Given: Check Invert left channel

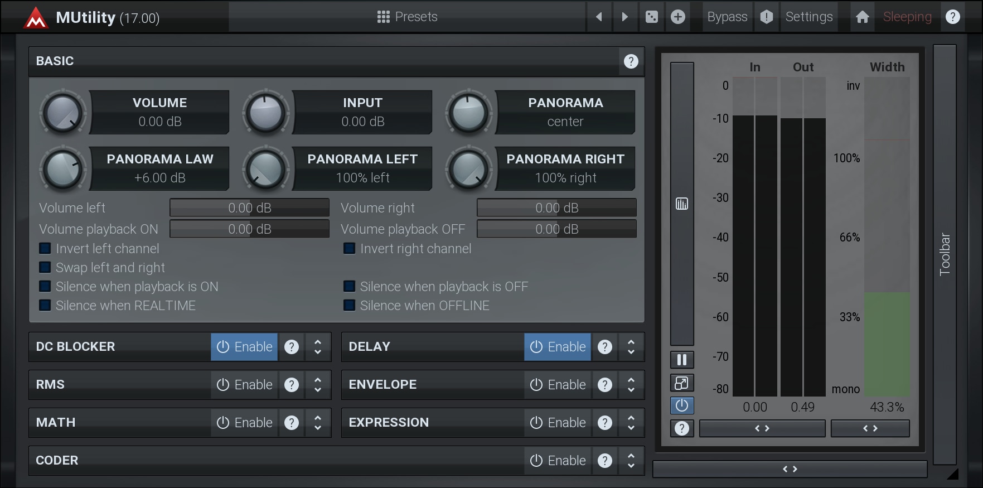Looking at the screenshot, I should [x=45, y=249].
